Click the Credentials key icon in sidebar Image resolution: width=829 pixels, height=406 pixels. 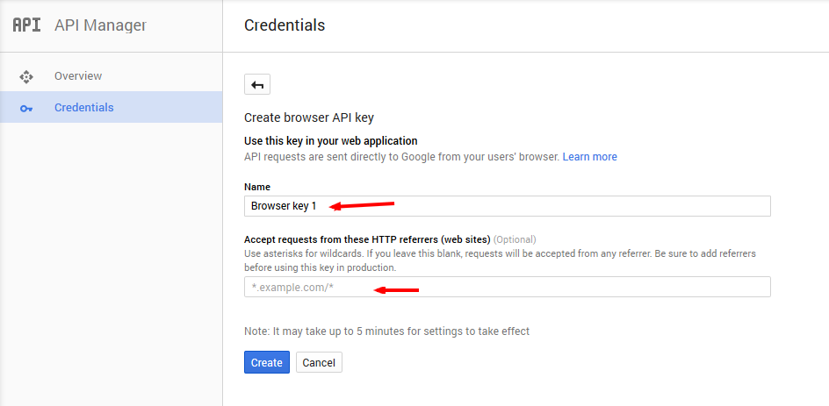[x=26, y=108]
